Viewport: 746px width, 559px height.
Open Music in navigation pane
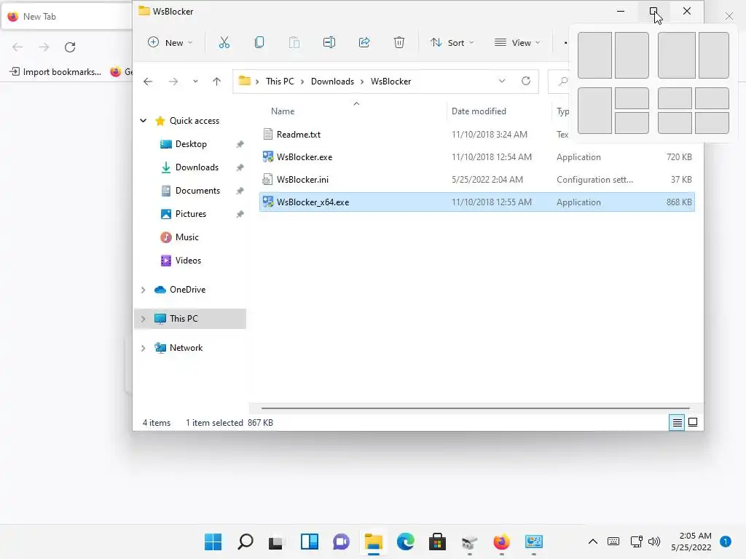coord(186,237)
